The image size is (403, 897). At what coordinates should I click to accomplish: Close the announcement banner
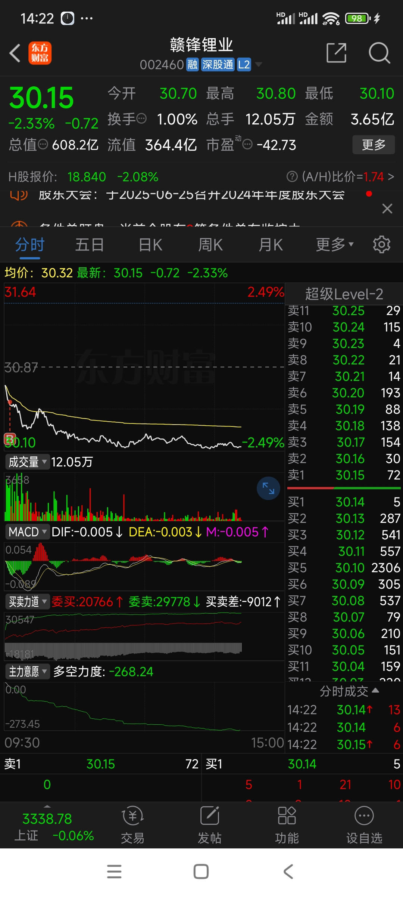(387, 209)
